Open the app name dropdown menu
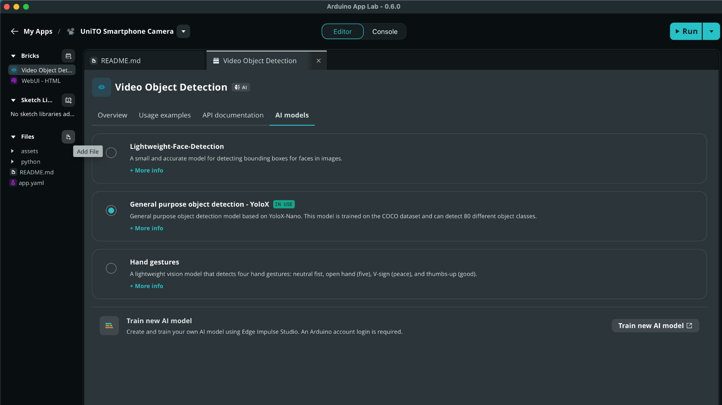The height and width of the screenshot is (405, 722). click(183, 31)
